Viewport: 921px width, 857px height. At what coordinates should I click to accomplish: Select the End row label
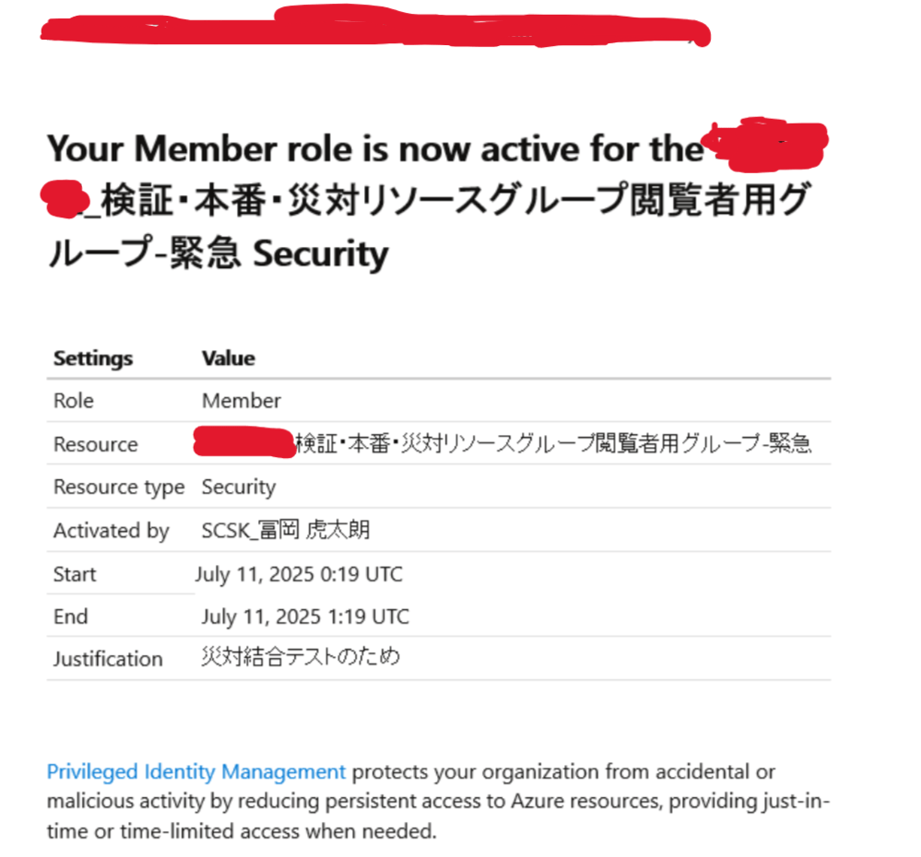point(70,616)
